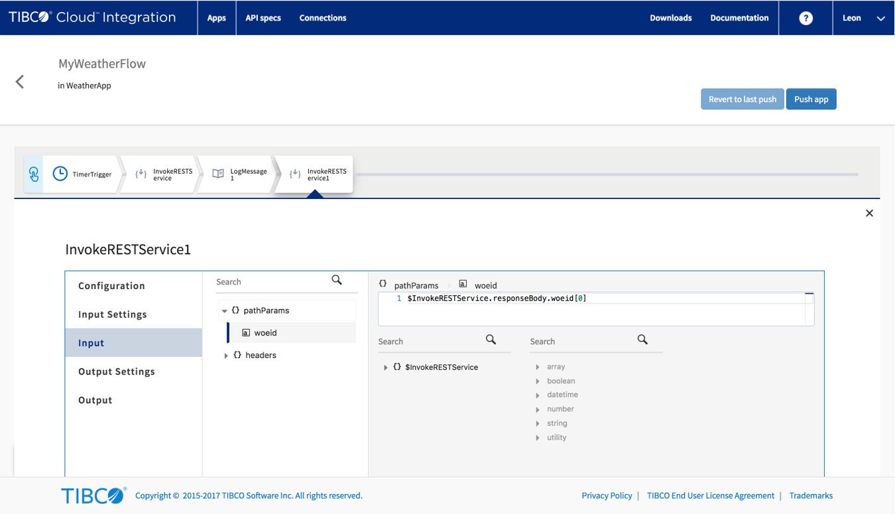Open the Privacy Policy footer link
The width and height of the screenshot is (895, 514).
tap(607, 495)
